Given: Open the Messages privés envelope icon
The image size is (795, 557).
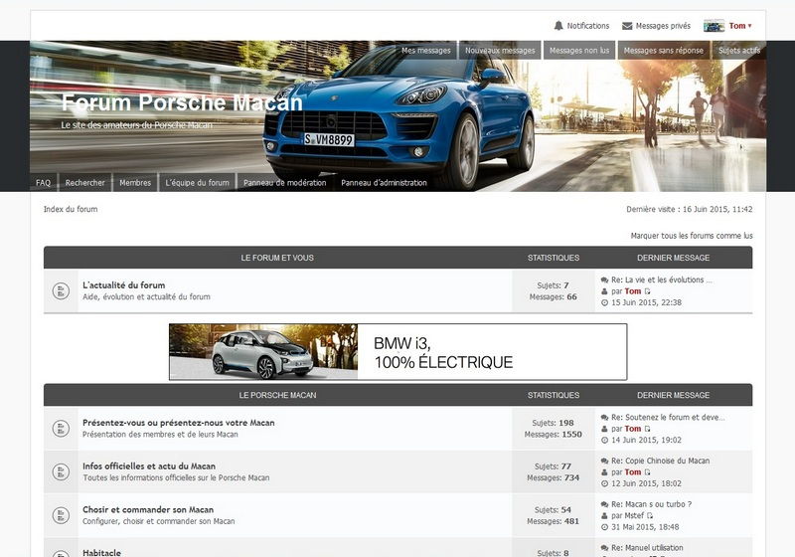Looking at the screenshot, I should pos(627,26).
